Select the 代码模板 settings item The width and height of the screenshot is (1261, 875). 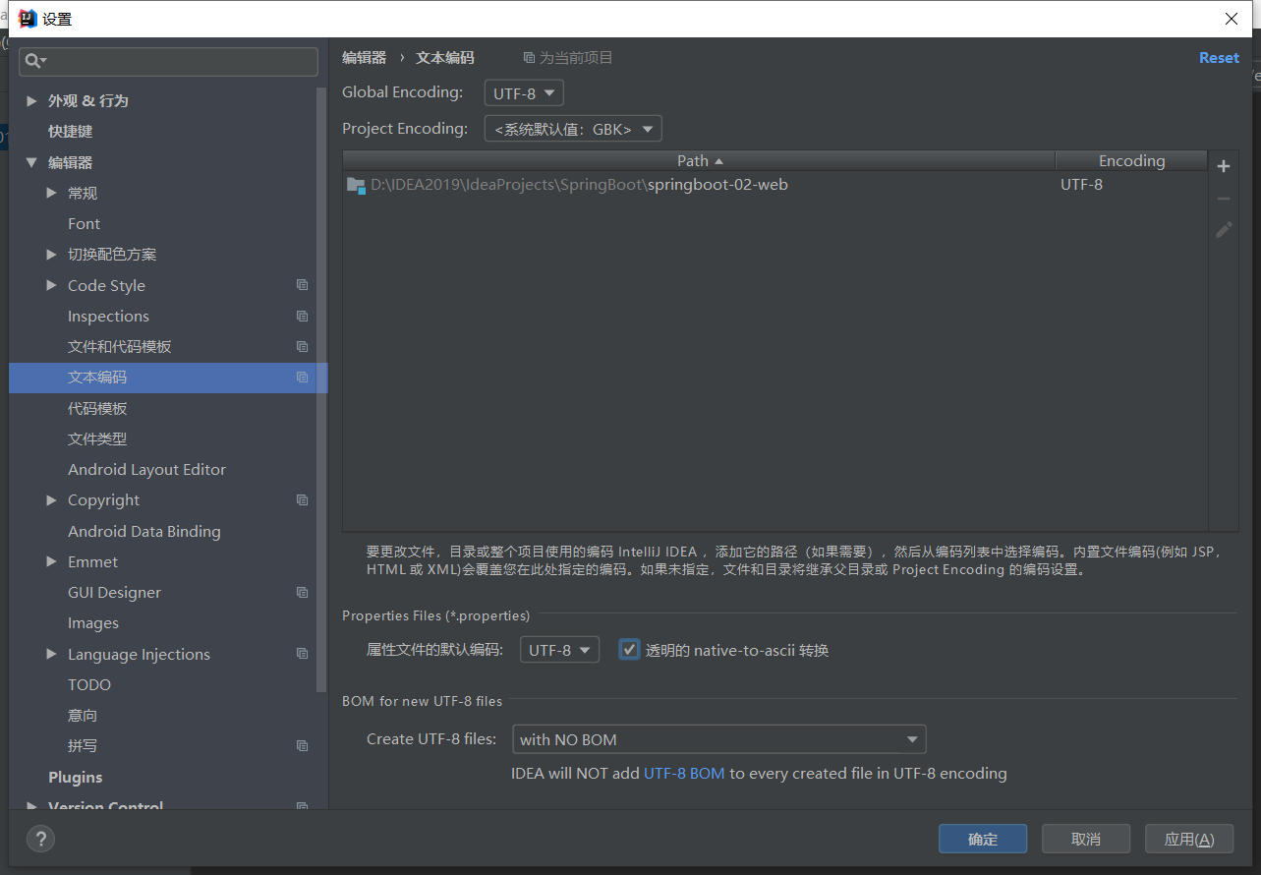tap(97, 409)
